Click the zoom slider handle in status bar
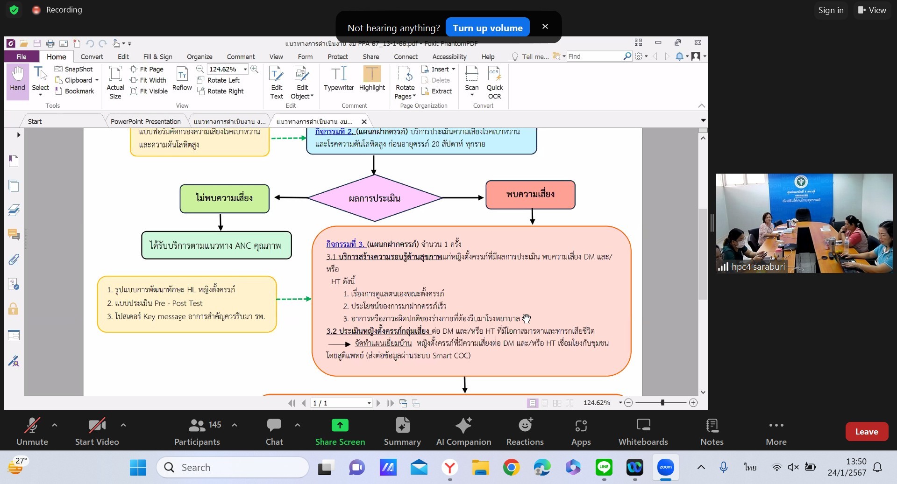The image size is (897, 484). (662, 402)
